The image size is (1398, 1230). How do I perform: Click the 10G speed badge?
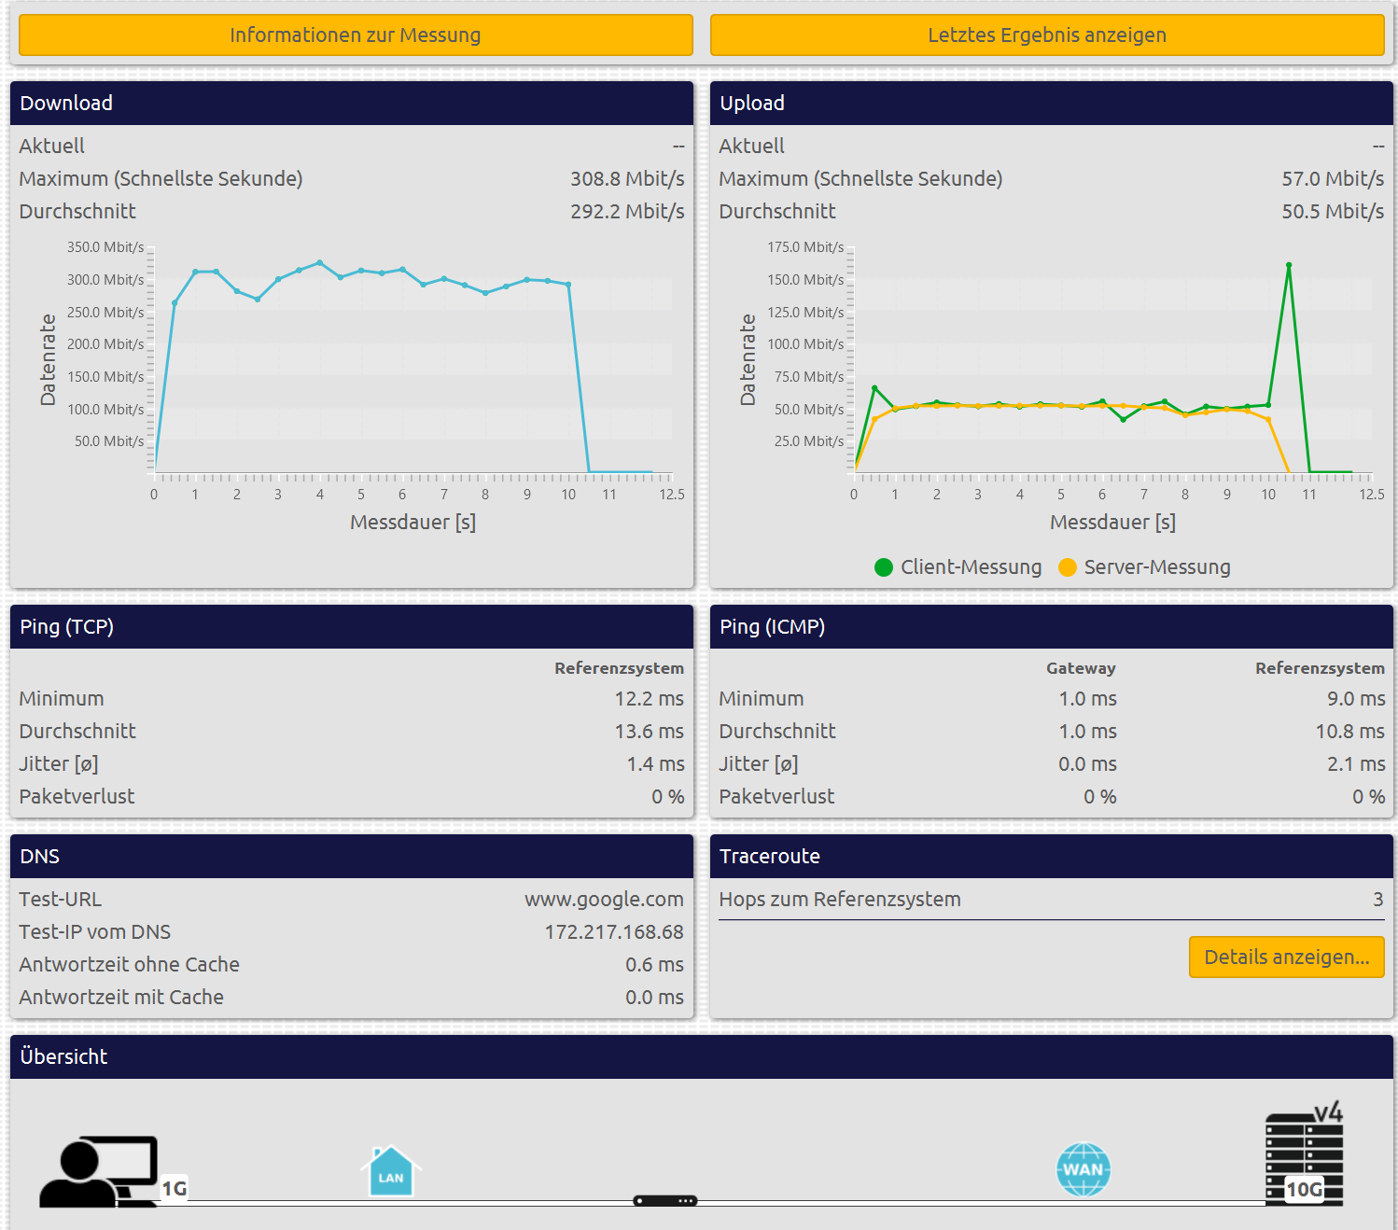pyautogui.click(x=1304, y=1189)
